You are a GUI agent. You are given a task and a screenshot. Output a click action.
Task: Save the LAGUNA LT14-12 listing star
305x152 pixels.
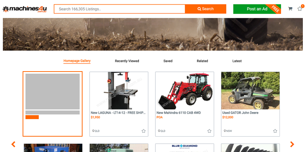144,131
